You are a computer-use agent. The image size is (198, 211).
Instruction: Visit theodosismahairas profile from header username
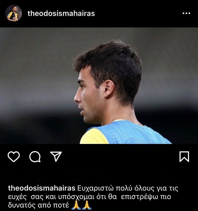(61, 13)
